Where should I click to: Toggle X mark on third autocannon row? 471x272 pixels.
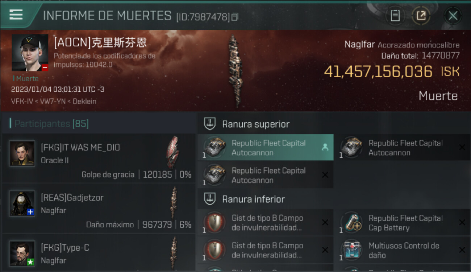[325, 175]
